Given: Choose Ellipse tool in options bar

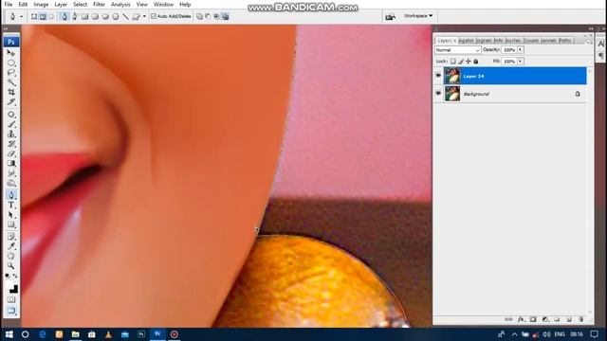Looking at the screenshot, I should click(x=105, y=16).
